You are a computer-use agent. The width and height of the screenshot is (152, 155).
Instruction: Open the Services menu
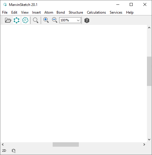[x=116, y=12]
